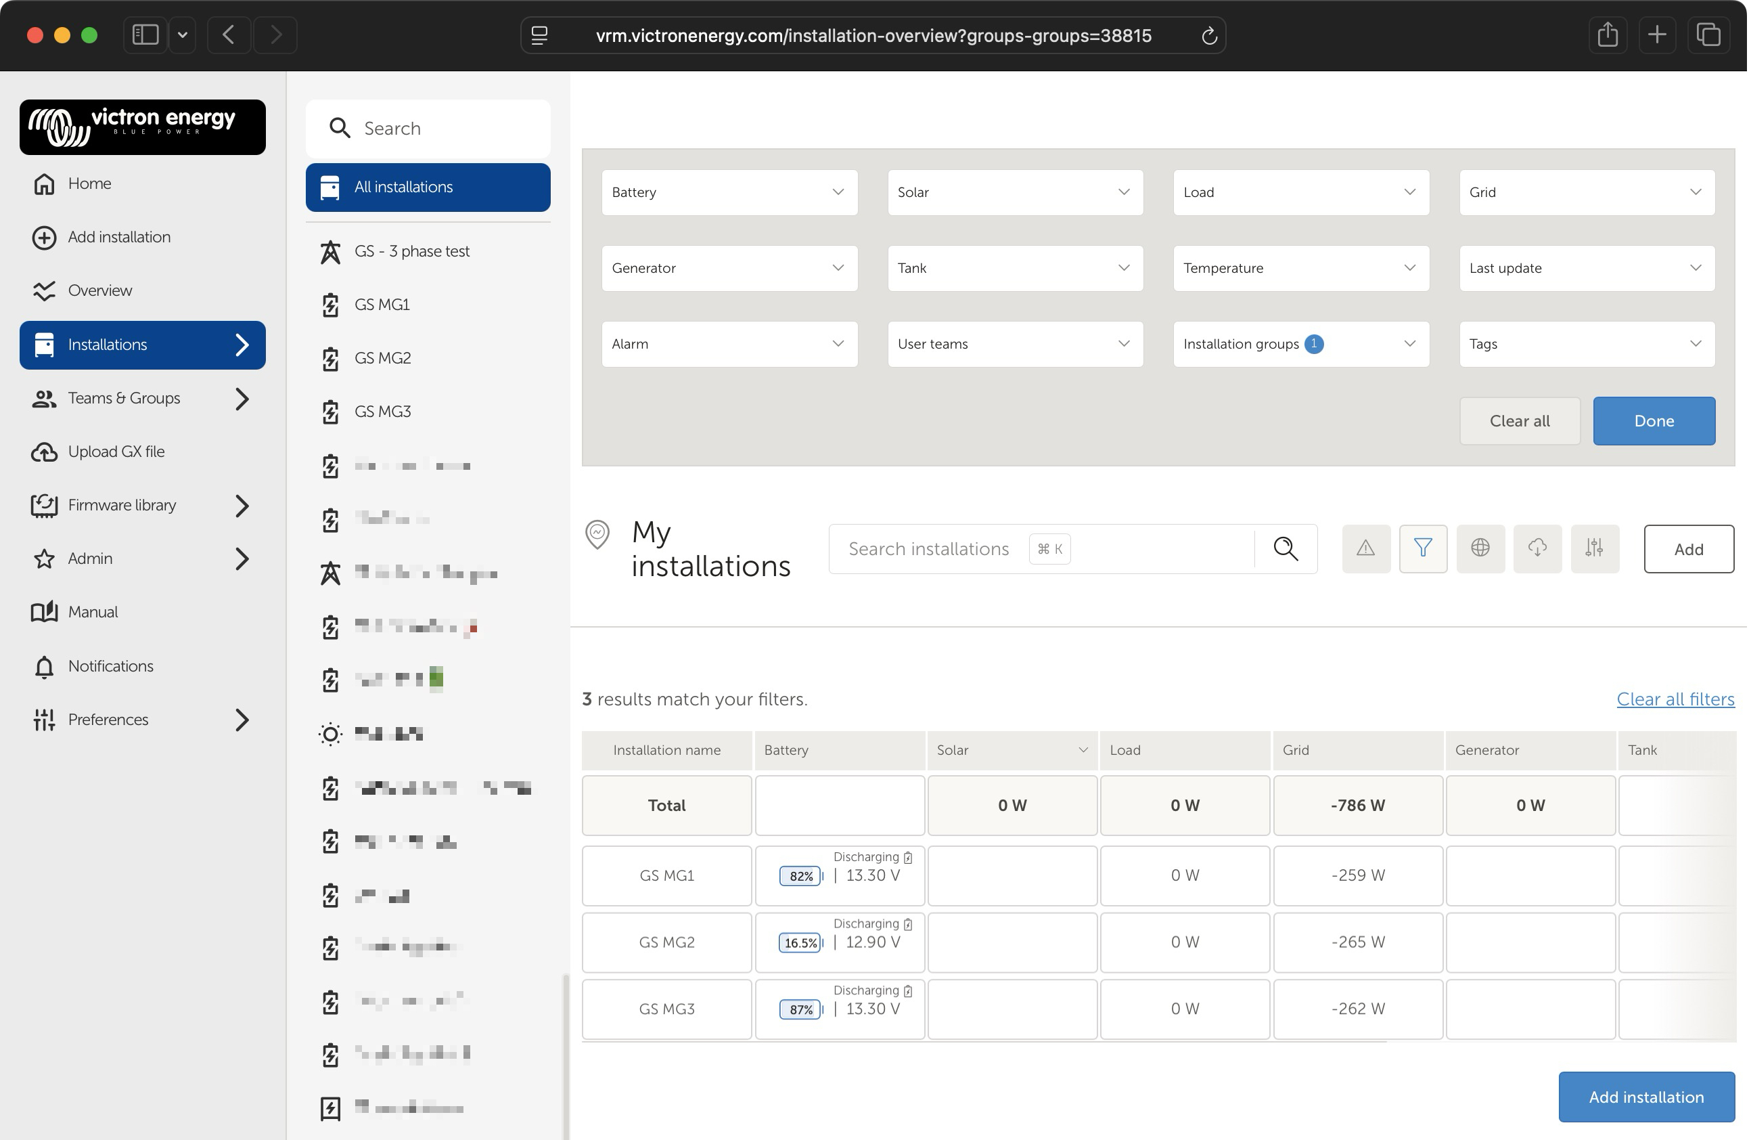Open the Installation groups filter dropdown
1749x1140 pixels.
click(x=1300, y=344)
